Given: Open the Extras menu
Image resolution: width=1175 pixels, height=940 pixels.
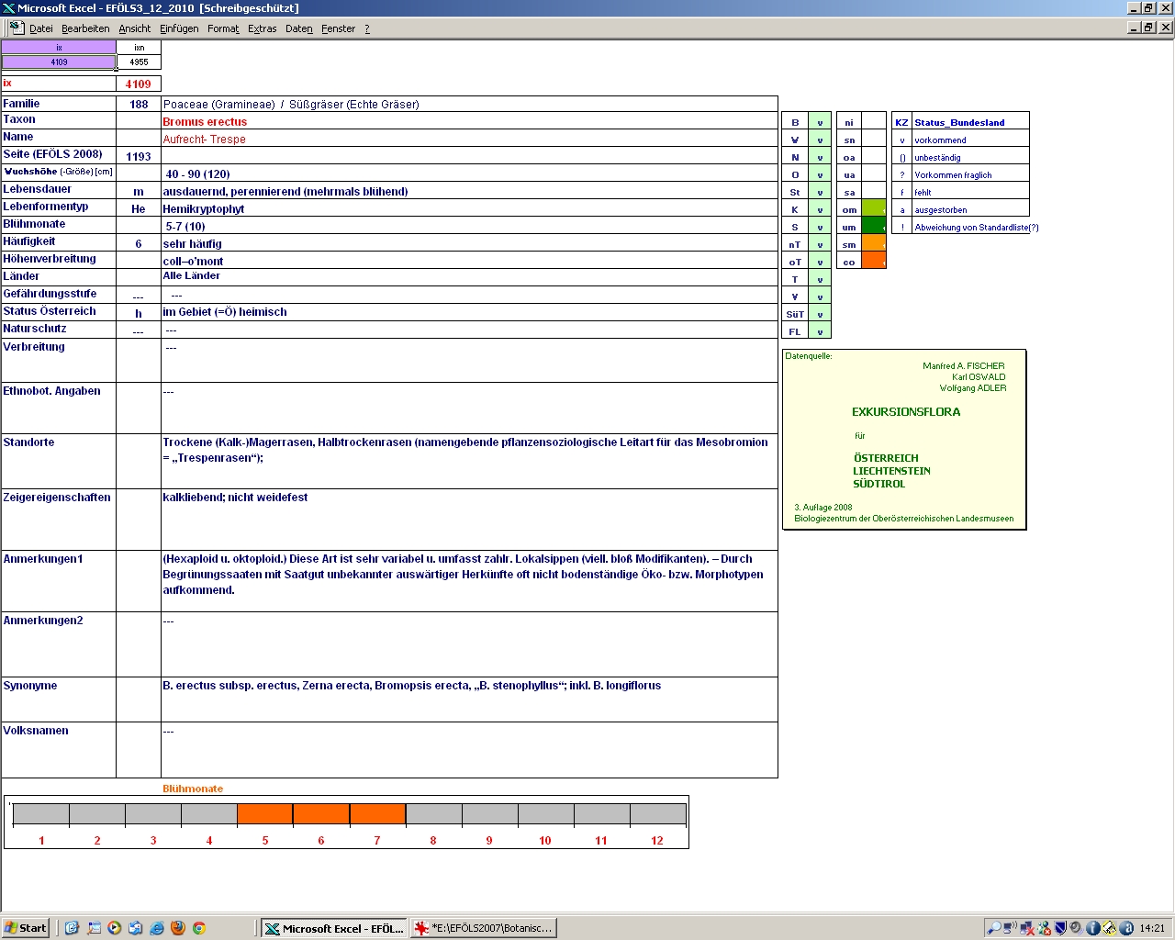Looking at the screenshot, I should (262, 28).
